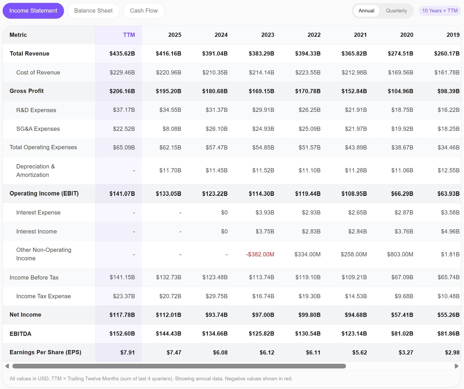Select the Income Statement tab
The height and width of the screenshot is (389, 464).
point(33,11)
